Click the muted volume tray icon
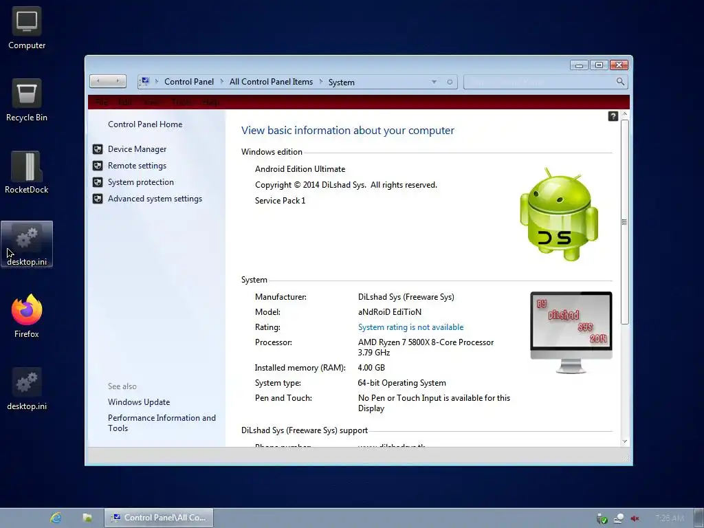This screenshot has height=528, width=704. pyautogui.click(x=635, y=518)
